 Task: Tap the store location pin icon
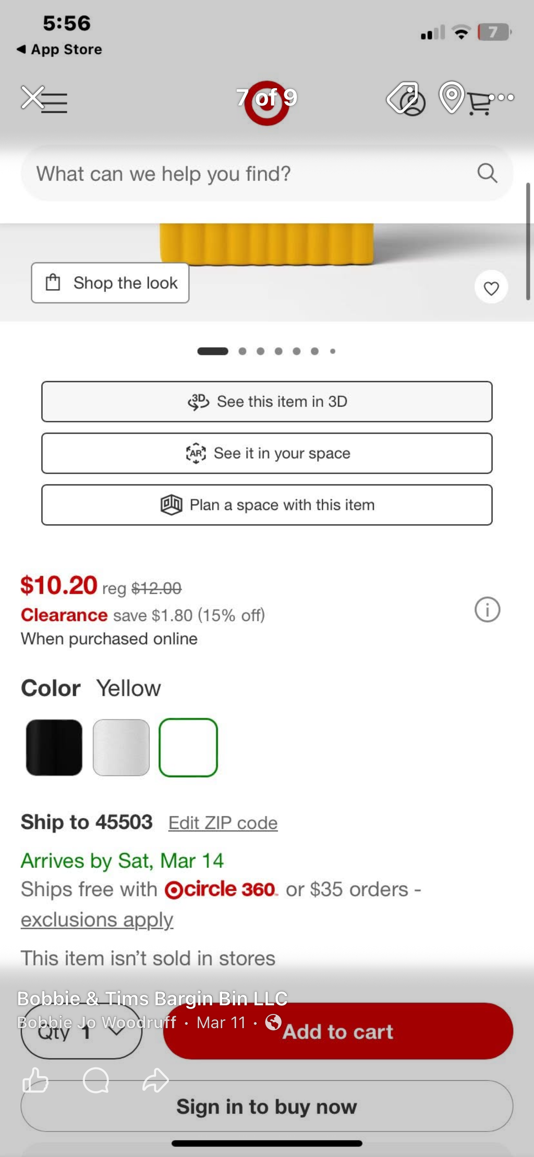452,98
